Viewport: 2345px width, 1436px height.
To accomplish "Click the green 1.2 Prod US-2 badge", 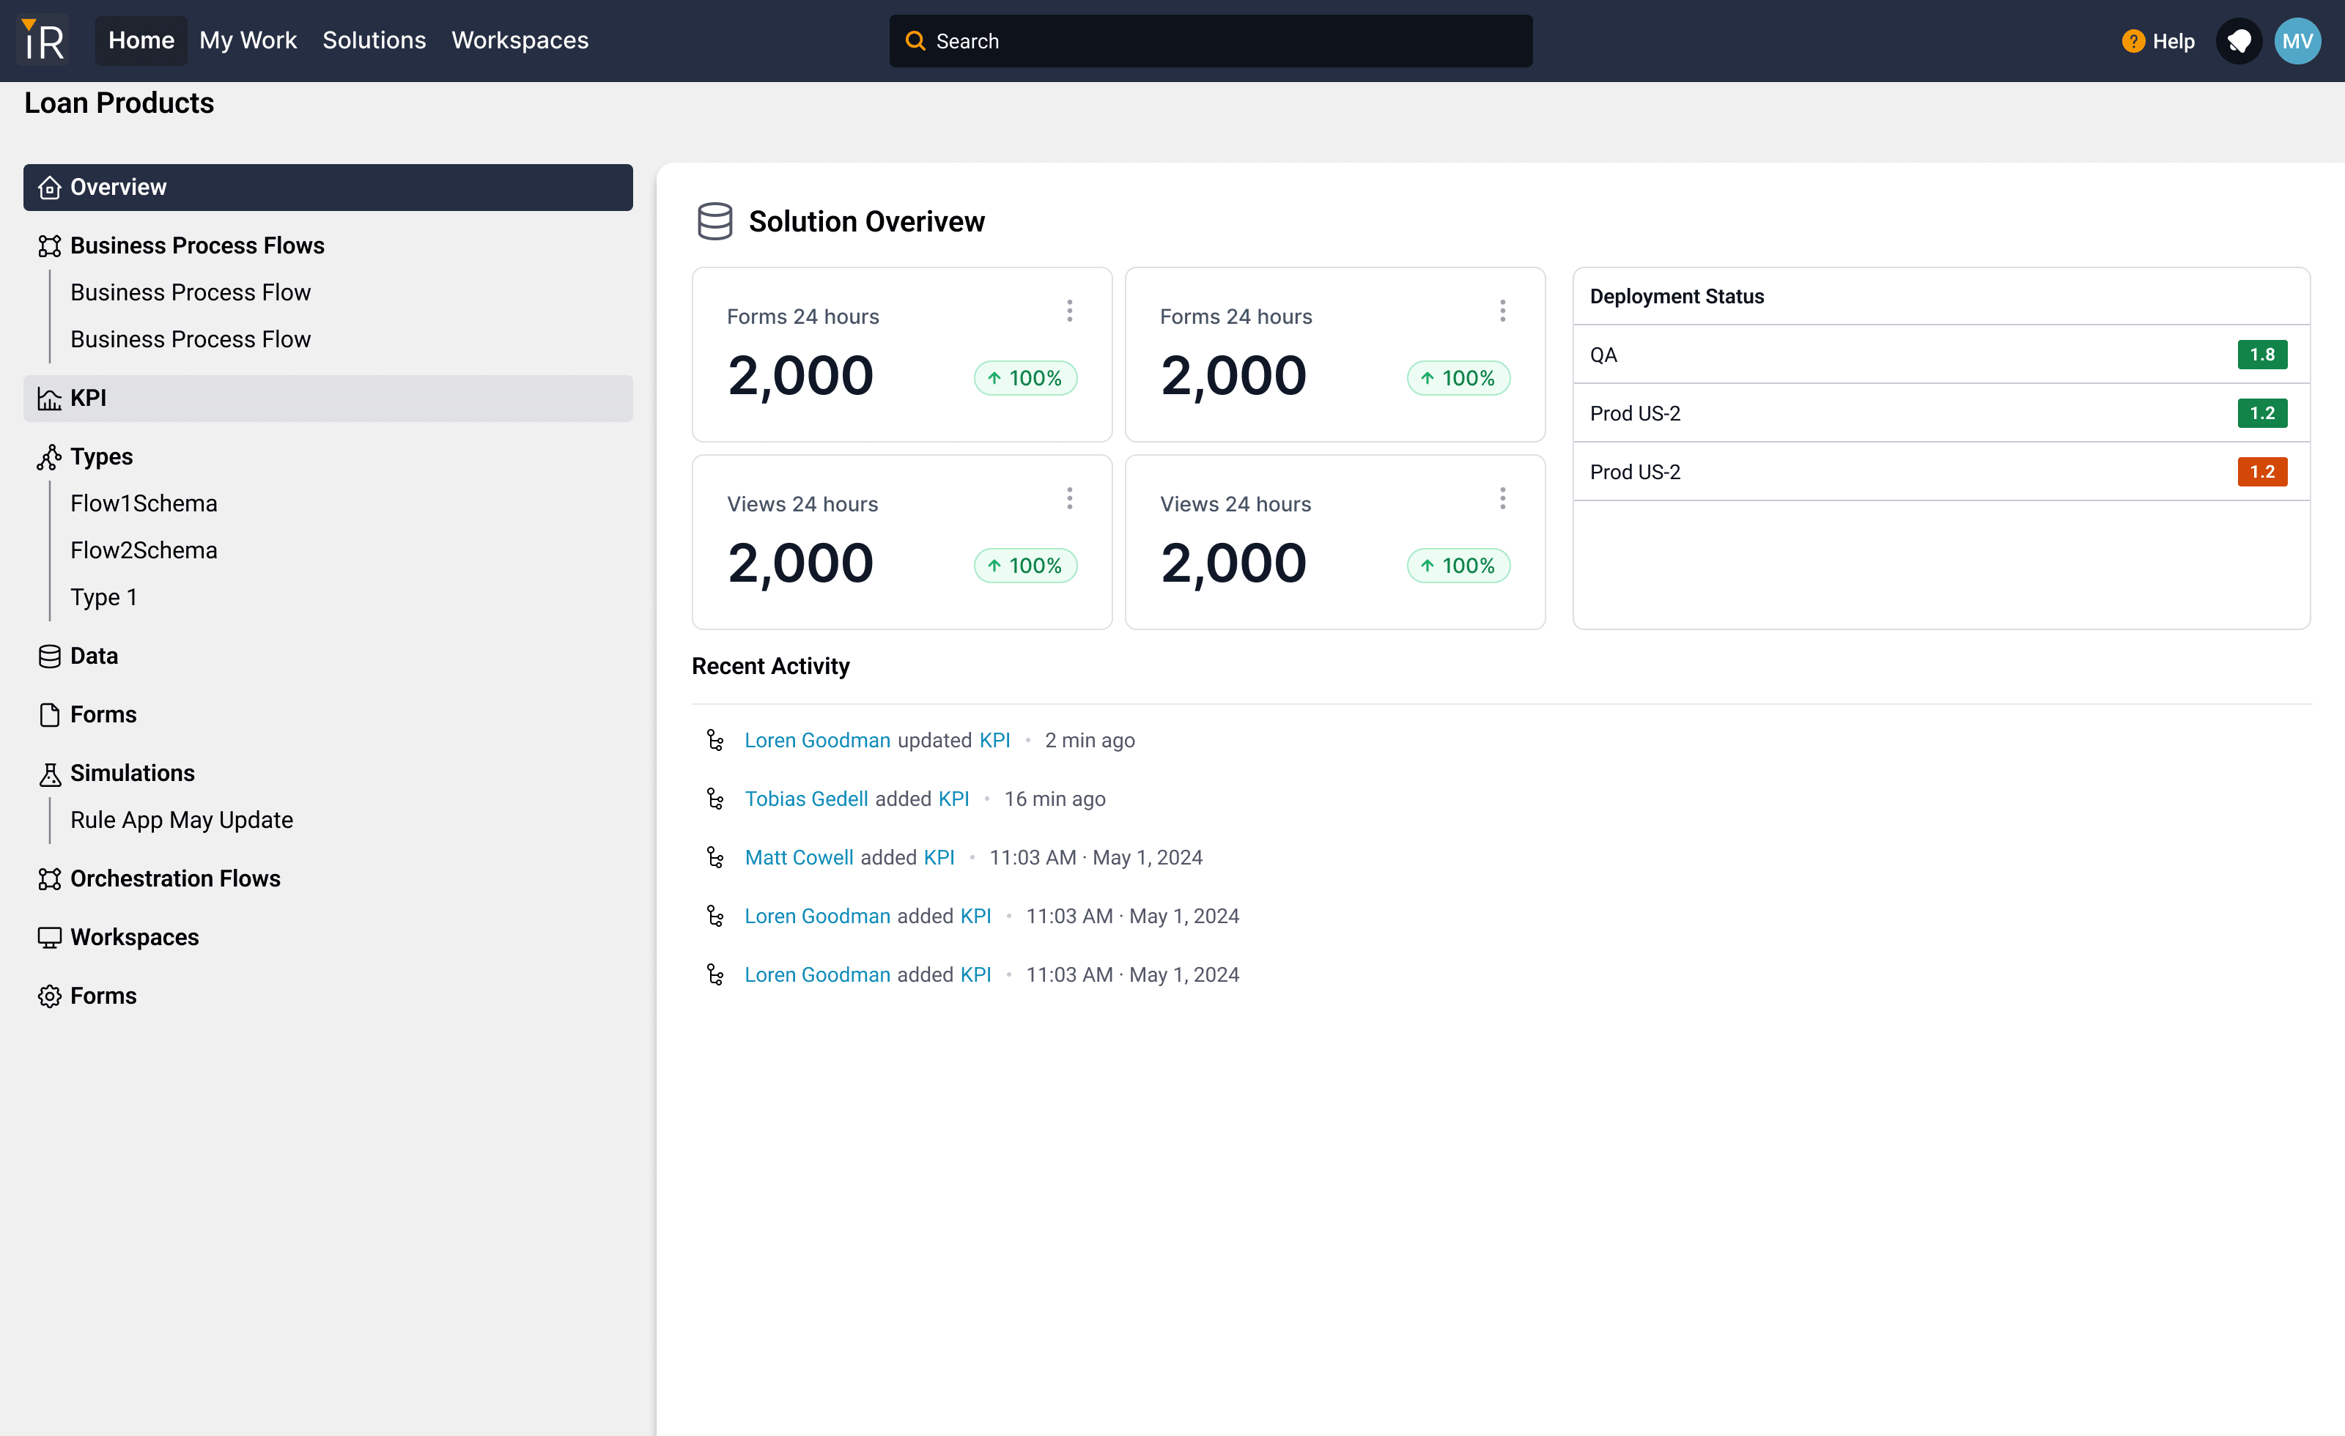I will coord(2262,413).
